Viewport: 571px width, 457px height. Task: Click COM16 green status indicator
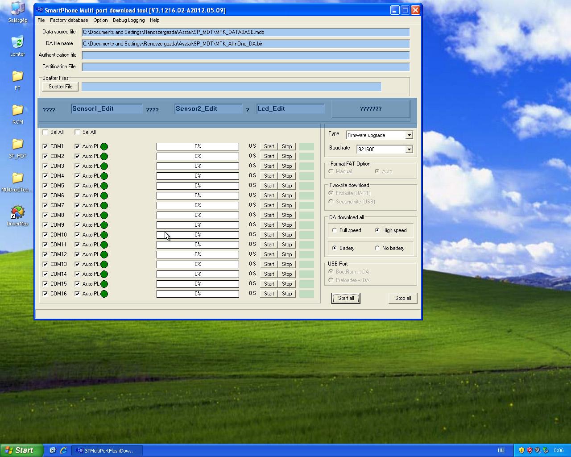coord(104,294)
